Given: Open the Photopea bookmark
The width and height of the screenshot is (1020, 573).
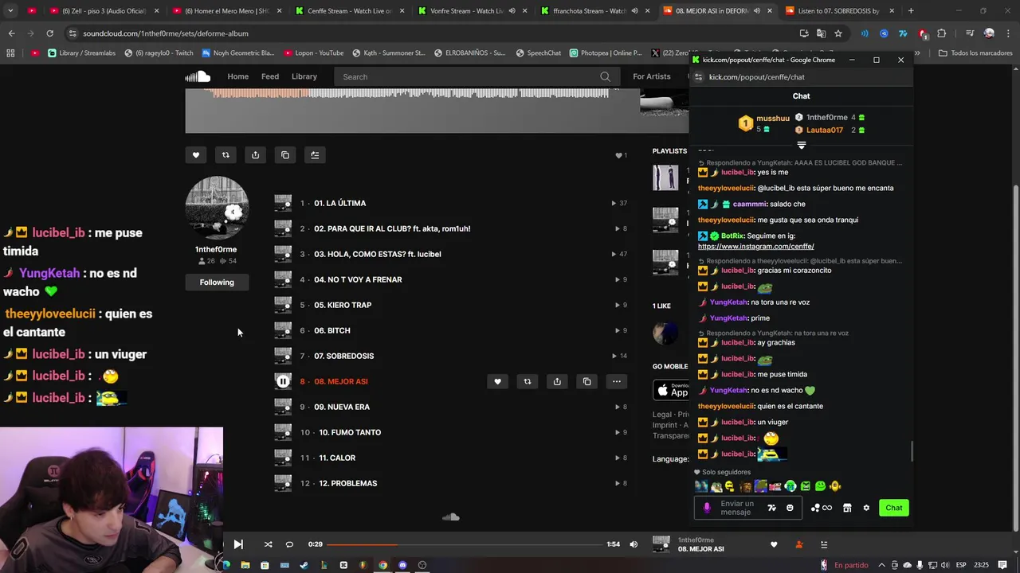Looking at the screenshot, I should point(606,53).
